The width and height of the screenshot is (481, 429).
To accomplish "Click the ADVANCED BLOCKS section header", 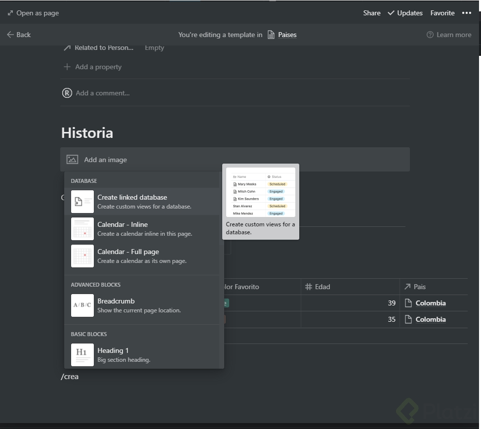I will point(95,285).
